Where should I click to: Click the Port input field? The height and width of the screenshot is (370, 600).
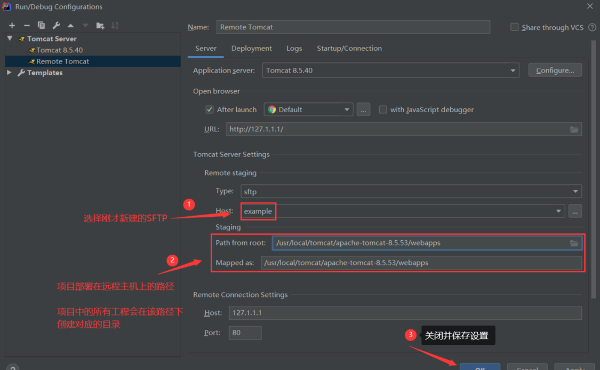coord(245,333)
